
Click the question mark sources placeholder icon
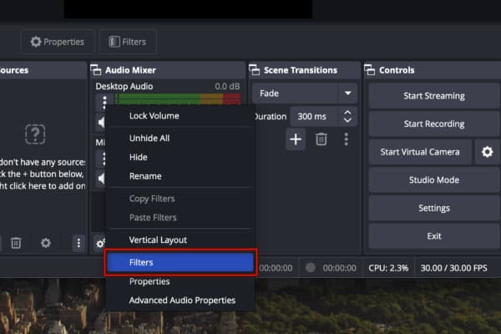[35, 134]
